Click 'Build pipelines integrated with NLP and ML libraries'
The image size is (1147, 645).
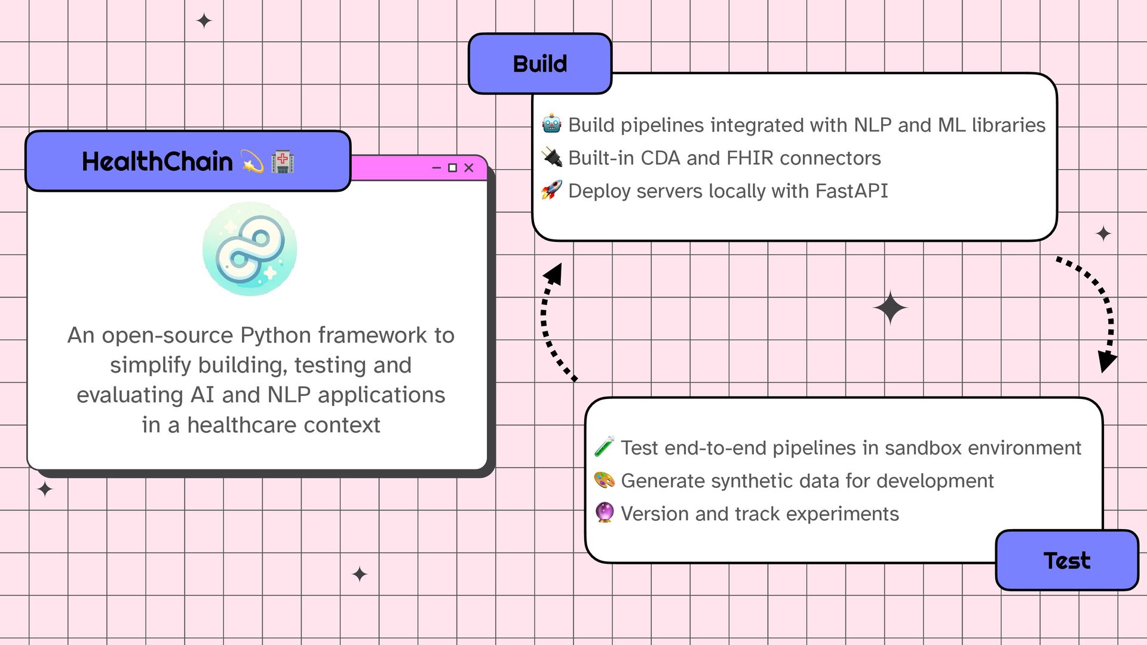coord(806,125)
